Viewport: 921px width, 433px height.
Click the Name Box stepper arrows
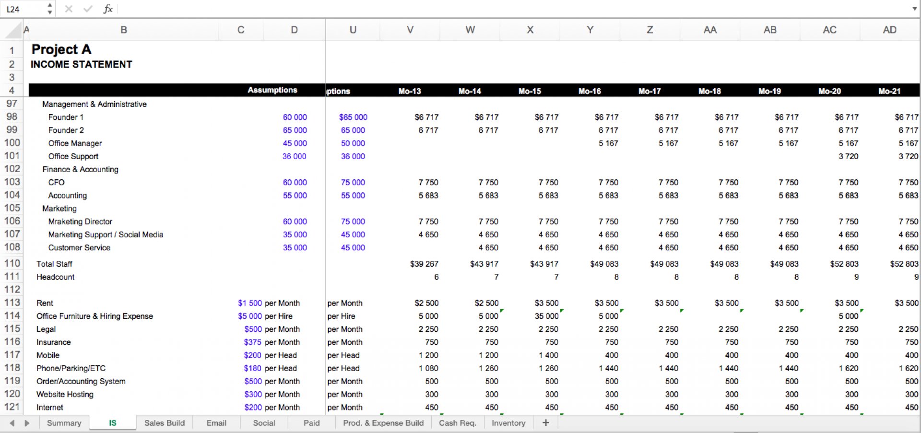[x=50, y=9]
